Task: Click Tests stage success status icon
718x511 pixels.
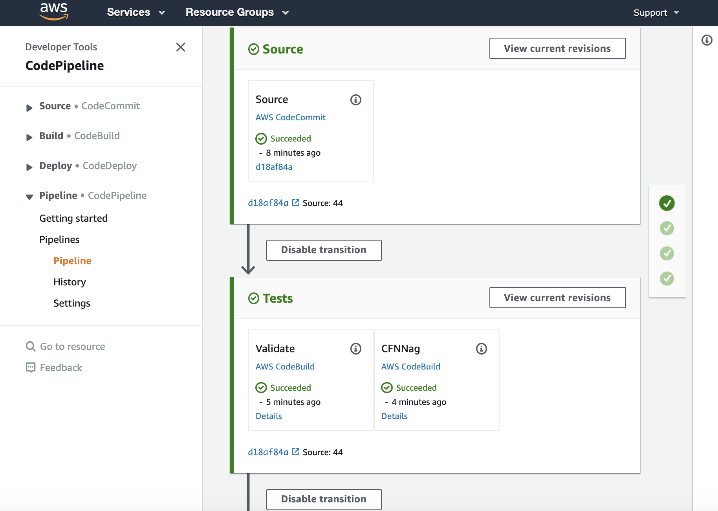Action: pyautogui.click(x=254, y=298)
